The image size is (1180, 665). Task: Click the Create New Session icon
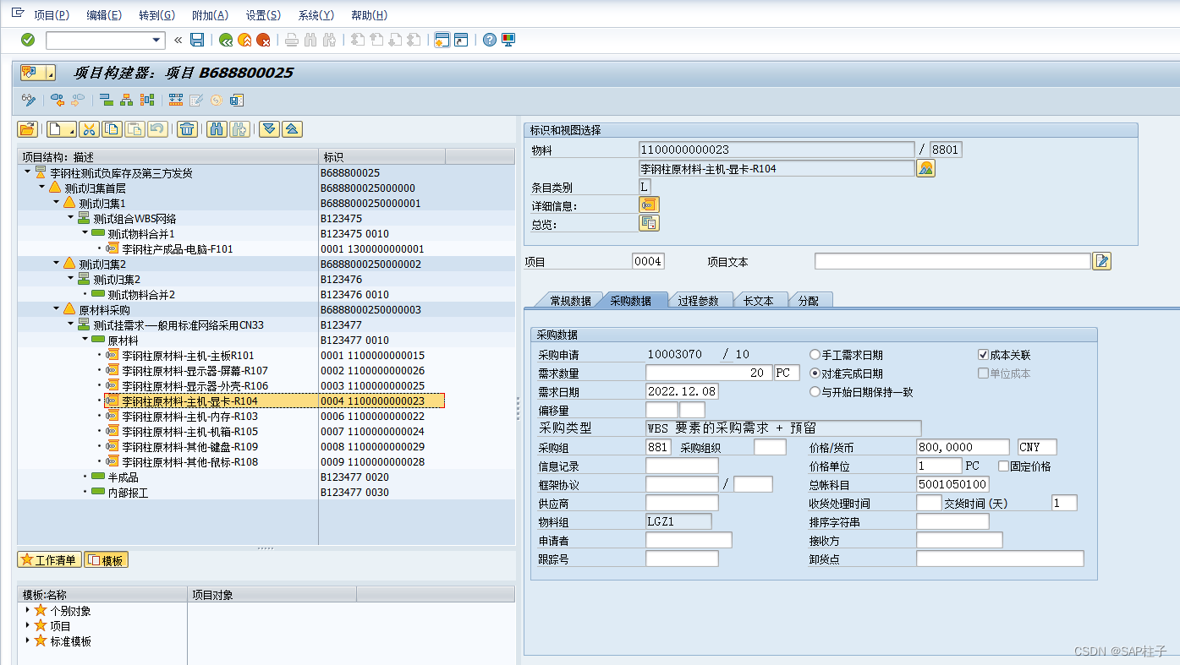[x=442, y=40]
